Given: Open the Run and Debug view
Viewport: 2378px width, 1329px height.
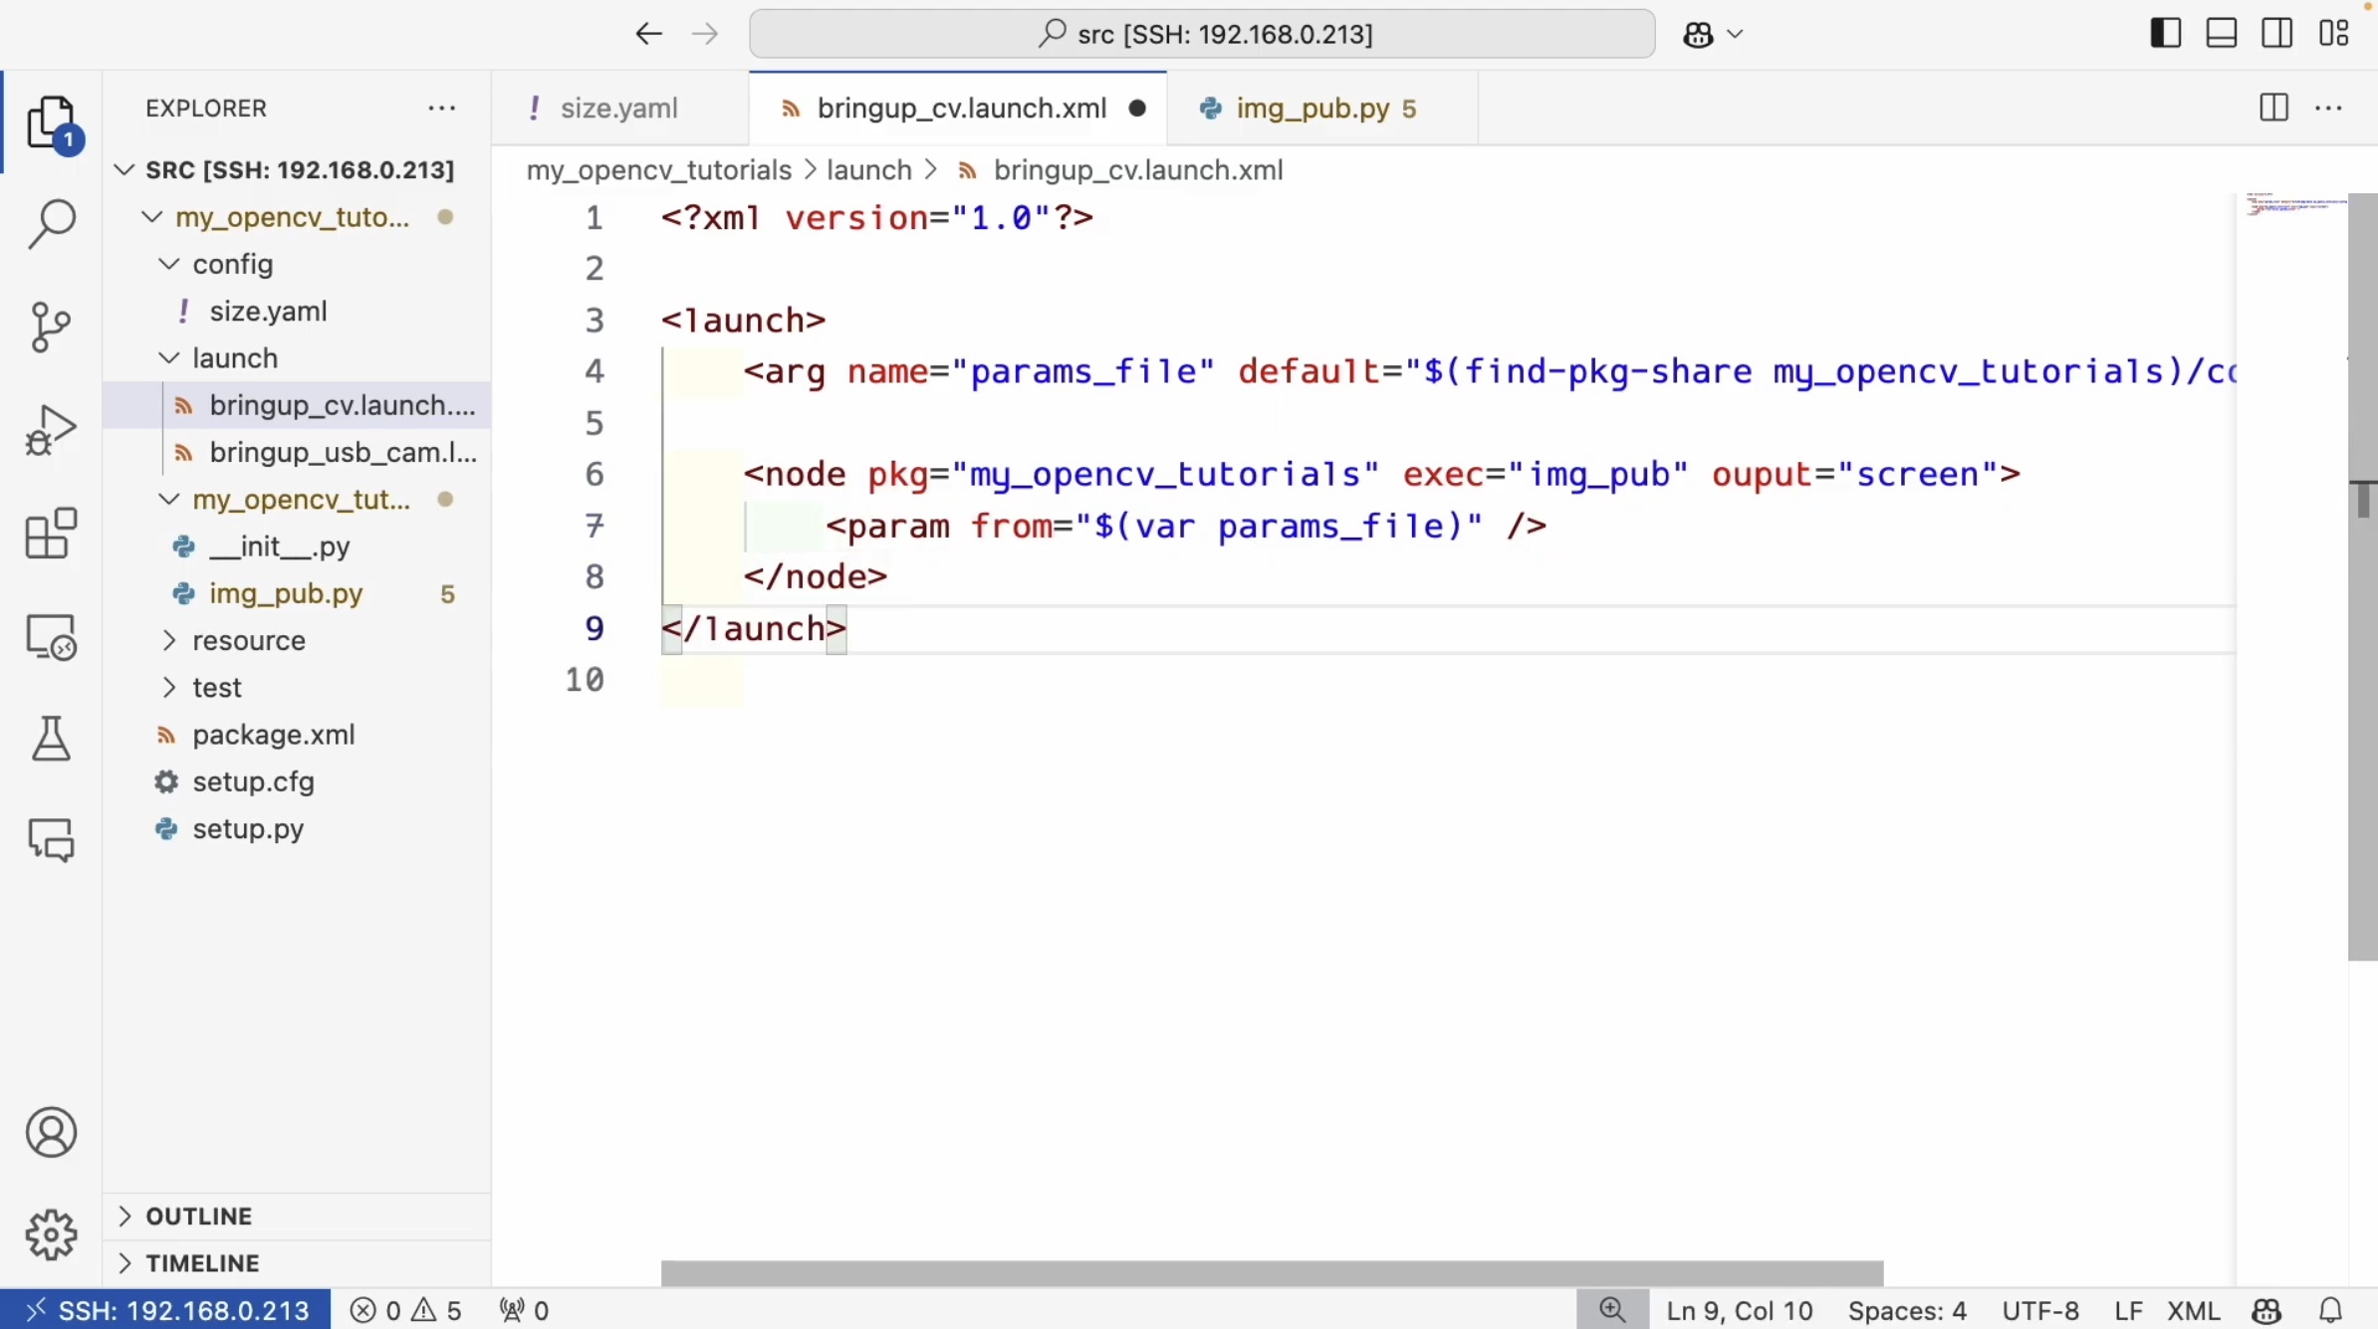Looking at the screenshot, I should [51, 430].
